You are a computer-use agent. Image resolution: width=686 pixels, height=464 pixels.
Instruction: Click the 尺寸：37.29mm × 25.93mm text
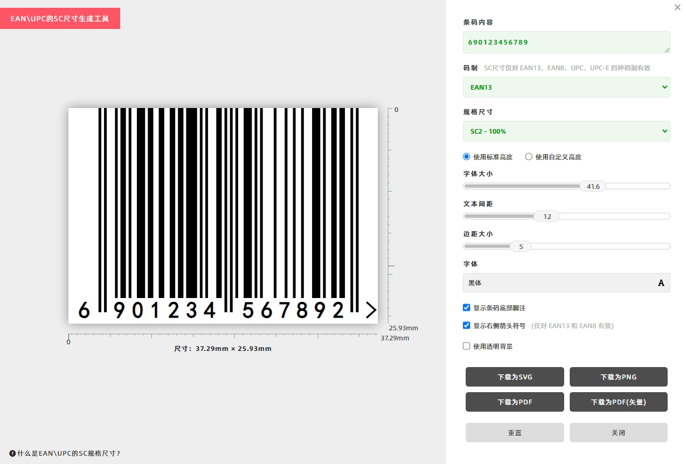click(x=223, y=349)
